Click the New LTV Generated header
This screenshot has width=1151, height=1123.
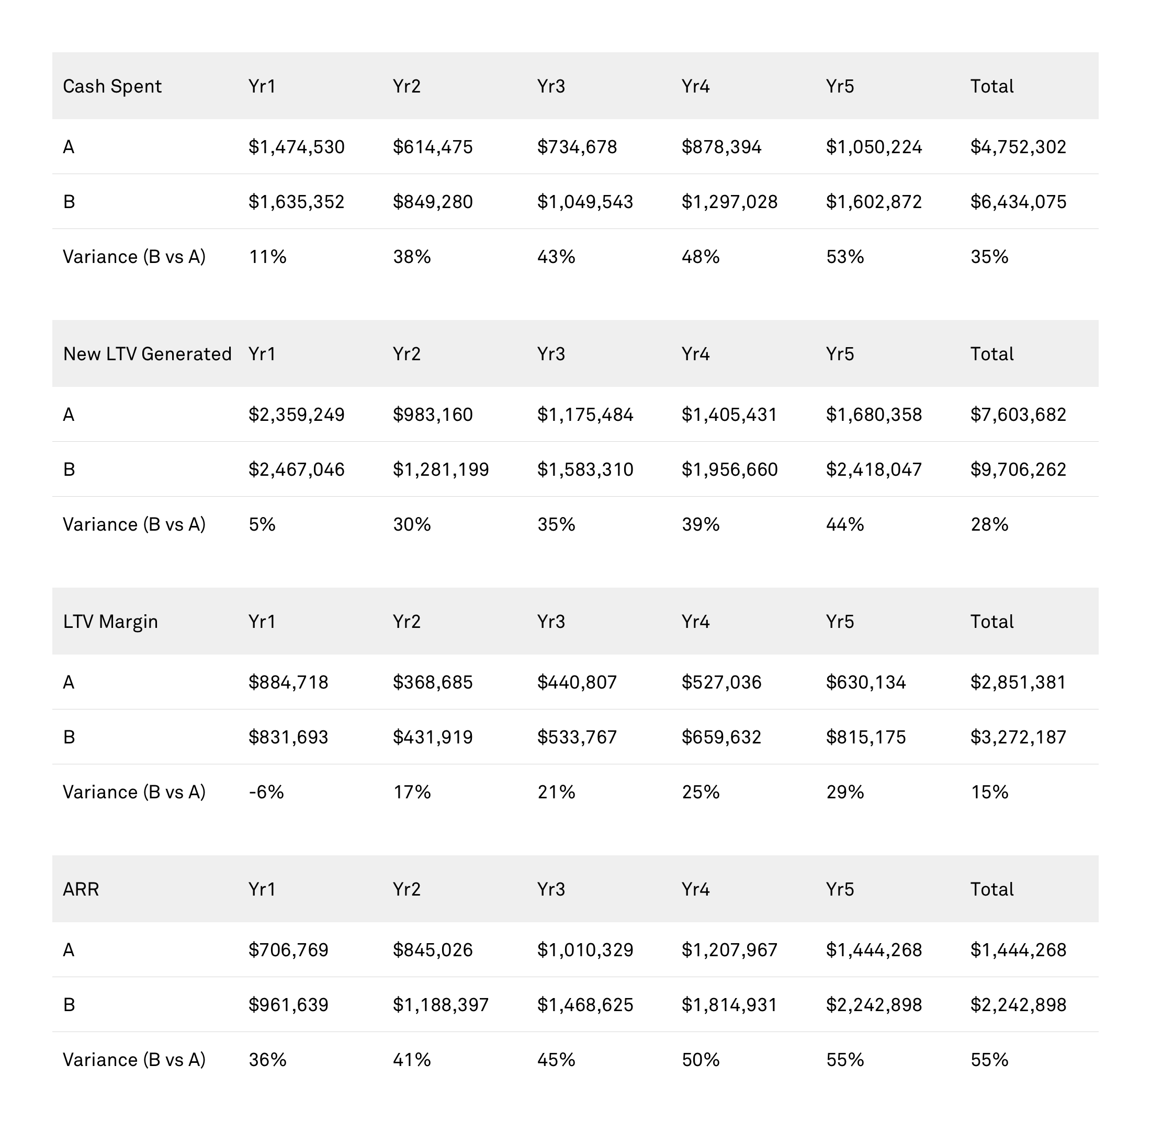(x=147, y=354)
